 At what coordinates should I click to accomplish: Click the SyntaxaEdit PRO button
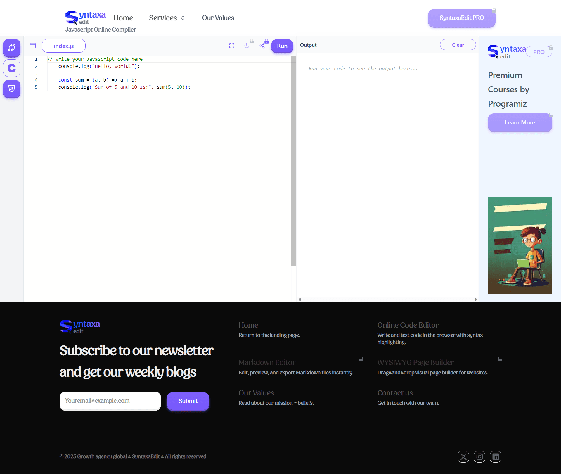461,18
